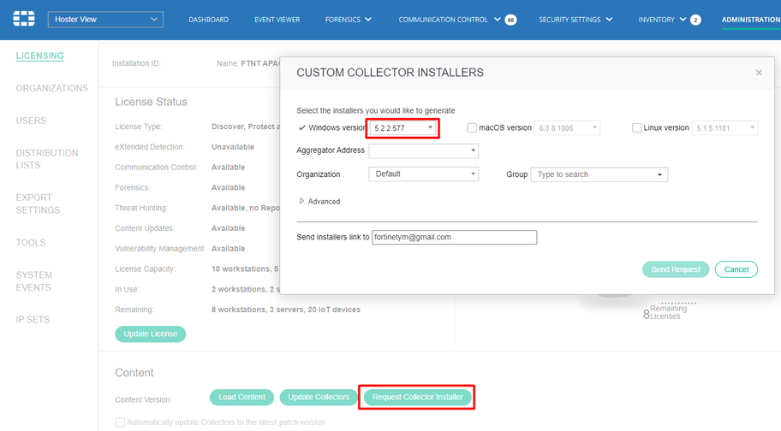Enable the macOS version checkbox
The image size is (781, 431).
point(473,128)
